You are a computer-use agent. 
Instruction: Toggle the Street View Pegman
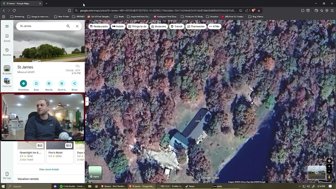click(x=329, y=177)
